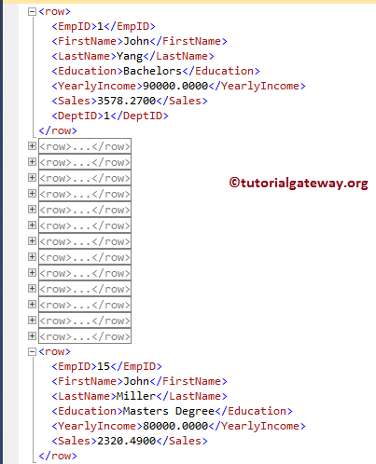376x464 pixels.
Task: Select the Education value Masters Degree
Action: point(169,412)
